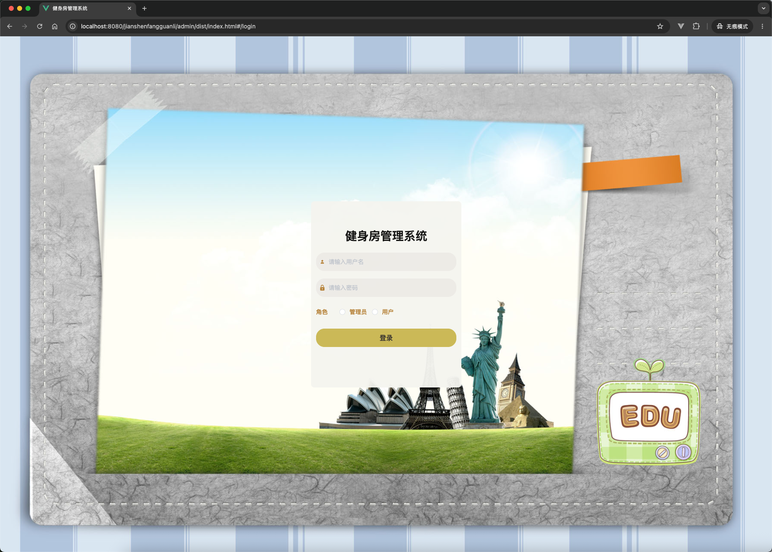Click the user icon in username field
Viewport: 772px width, 552px height.
tap(322, 262)
